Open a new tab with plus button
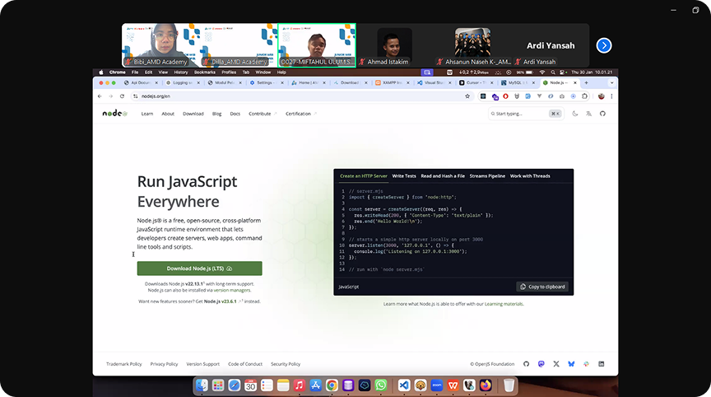 pos(586,82)
